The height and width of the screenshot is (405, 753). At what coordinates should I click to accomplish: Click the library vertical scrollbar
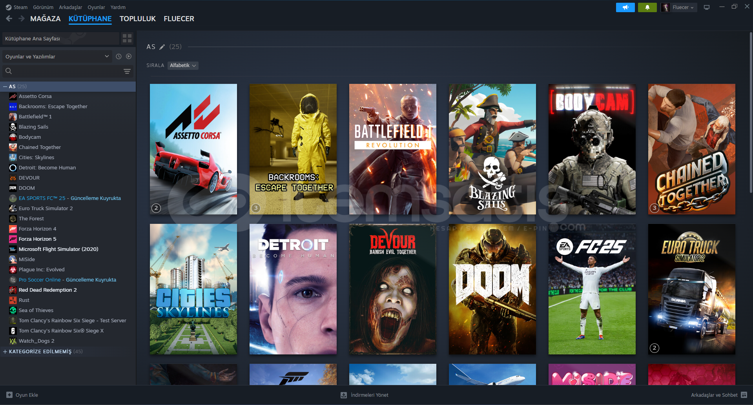point(751,113)
